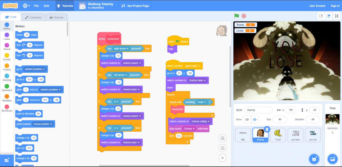Switch to small stage layout
Screen dimensions: 342x167
(x=321, y=16)
